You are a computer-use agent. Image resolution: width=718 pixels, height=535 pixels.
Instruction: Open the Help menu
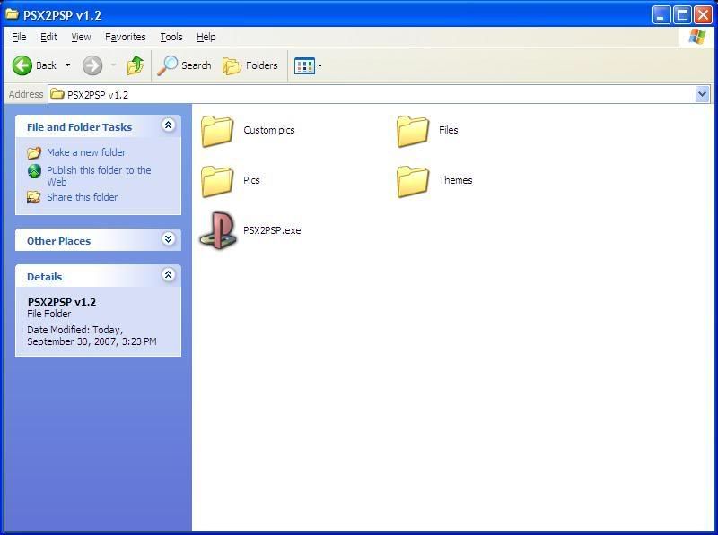pyautogui.click(x=206, y=37)
